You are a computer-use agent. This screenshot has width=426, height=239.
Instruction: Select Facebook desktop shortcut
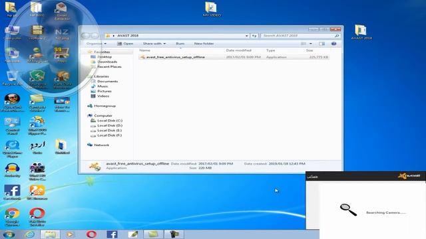click(x=12, y=193)
